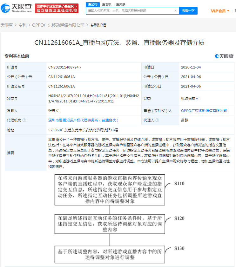236x267 pixels.
Task: Select the 公开（公告）日 value 2021-04-06
Action: click(191, 77)
